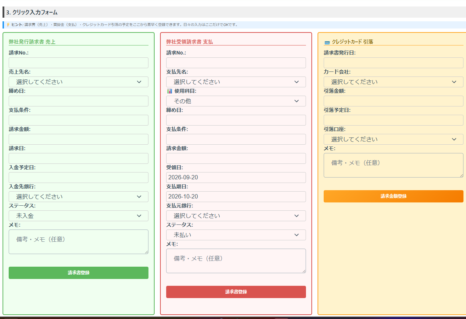This screenshot has height=319, width=466.
Task: Open the 未払い status dropdown
Action: point(236,235)
